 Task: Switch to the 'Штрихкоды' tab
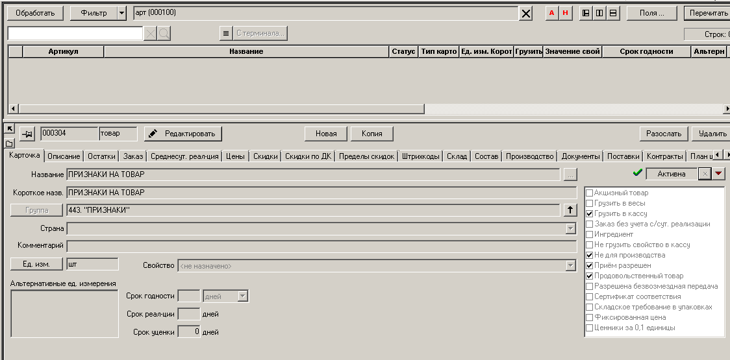(x=420, y=156)
